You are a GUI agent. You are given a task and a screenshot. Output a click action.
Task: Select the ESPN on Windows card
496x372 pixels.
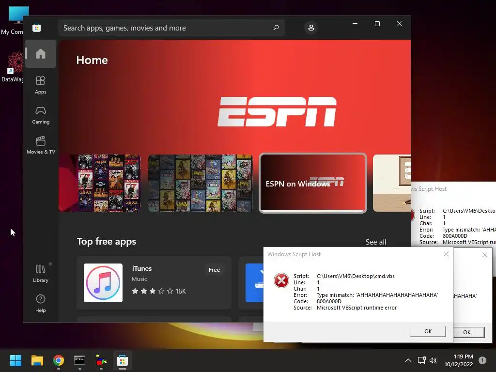[x=313, y=183]
